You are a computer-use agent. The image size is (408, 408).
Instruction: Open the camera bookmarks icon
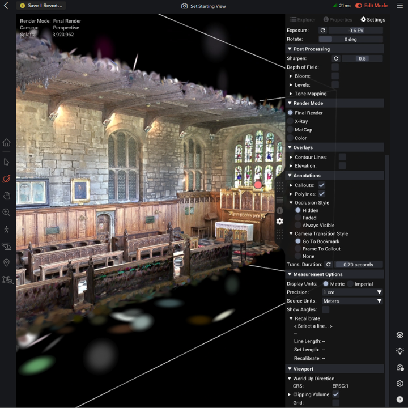[400, 367]
